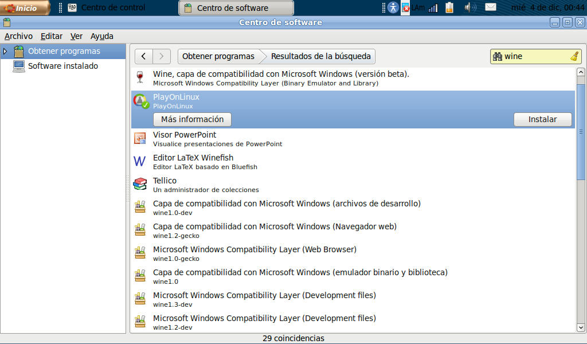Open the mail envelope panel icon

click(491, 7)
